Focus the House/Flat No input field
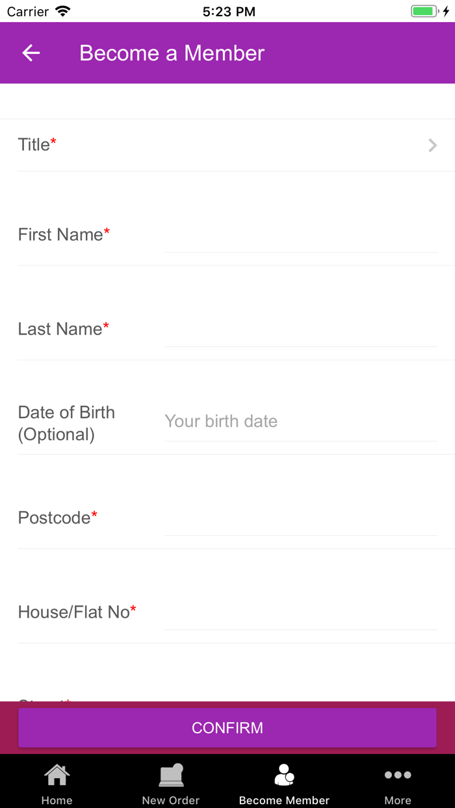This screenshot has height=808, width=455. [300, 612]
